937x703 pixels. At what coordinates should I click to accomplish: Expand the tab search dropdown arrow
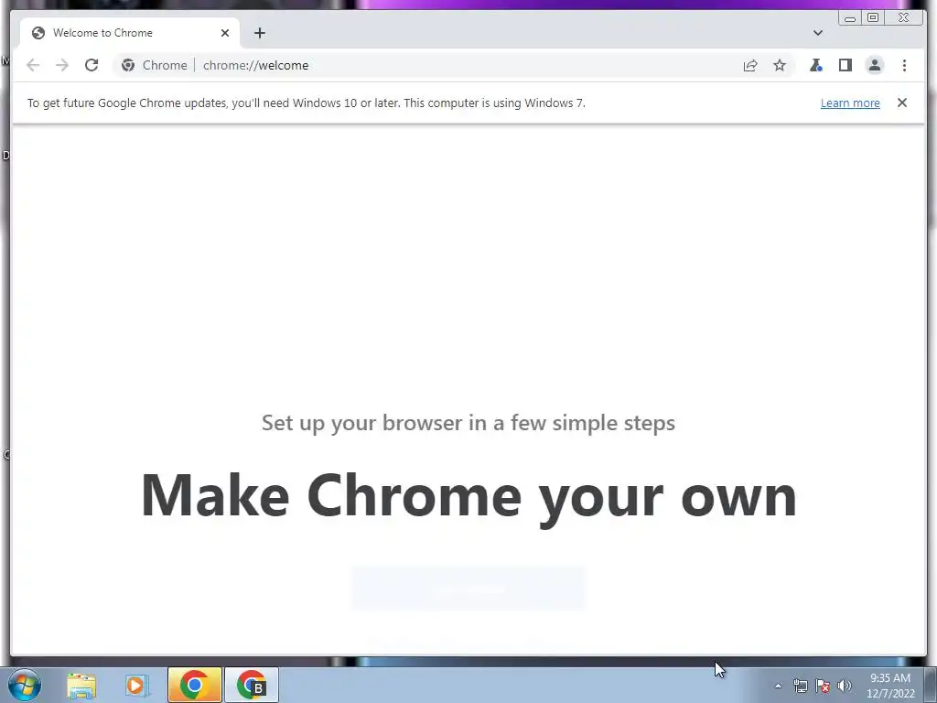coord(817,33)
